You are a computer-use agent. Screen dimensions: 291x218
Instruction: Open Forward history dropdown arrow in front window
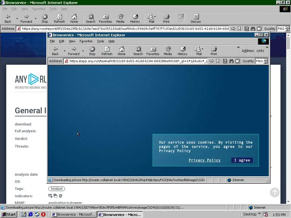pos(83,51)
